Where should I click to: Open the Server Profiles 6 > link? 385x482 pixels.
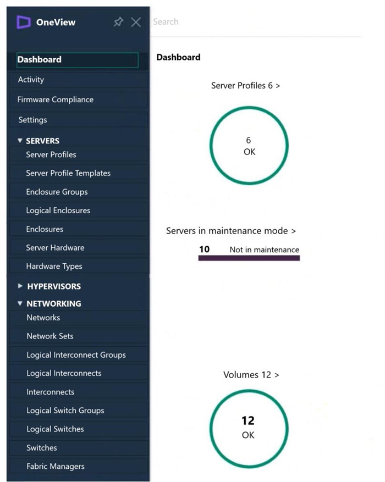point(245,85)
